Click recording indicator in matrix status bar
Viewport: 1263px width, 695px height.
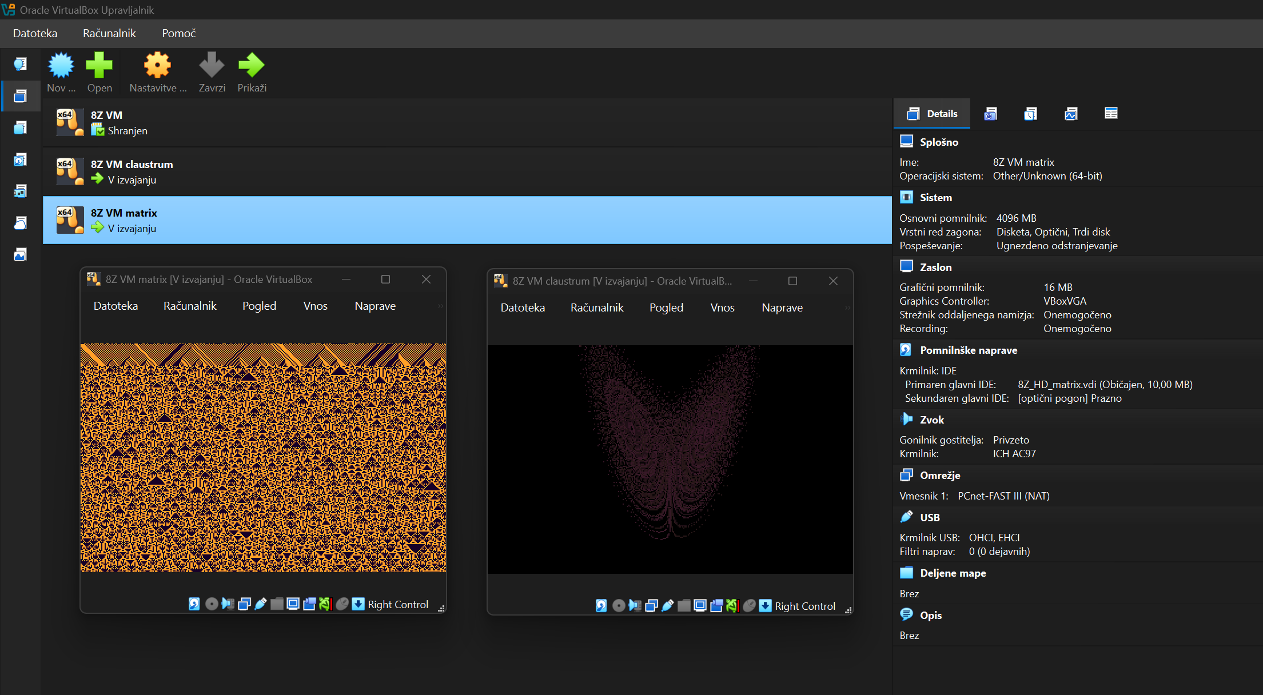pos(309,604)
